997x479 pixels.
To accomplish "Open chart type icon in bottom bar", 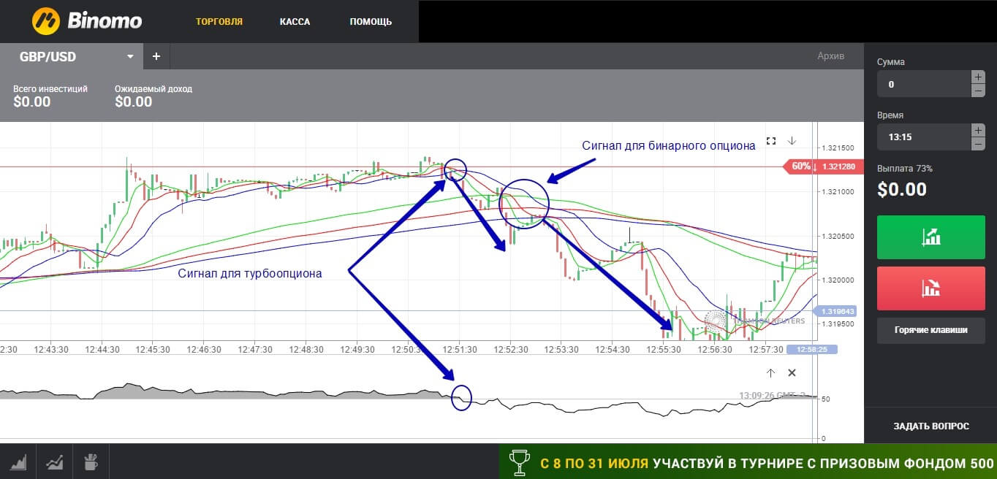I will click(x=18, y=461).
